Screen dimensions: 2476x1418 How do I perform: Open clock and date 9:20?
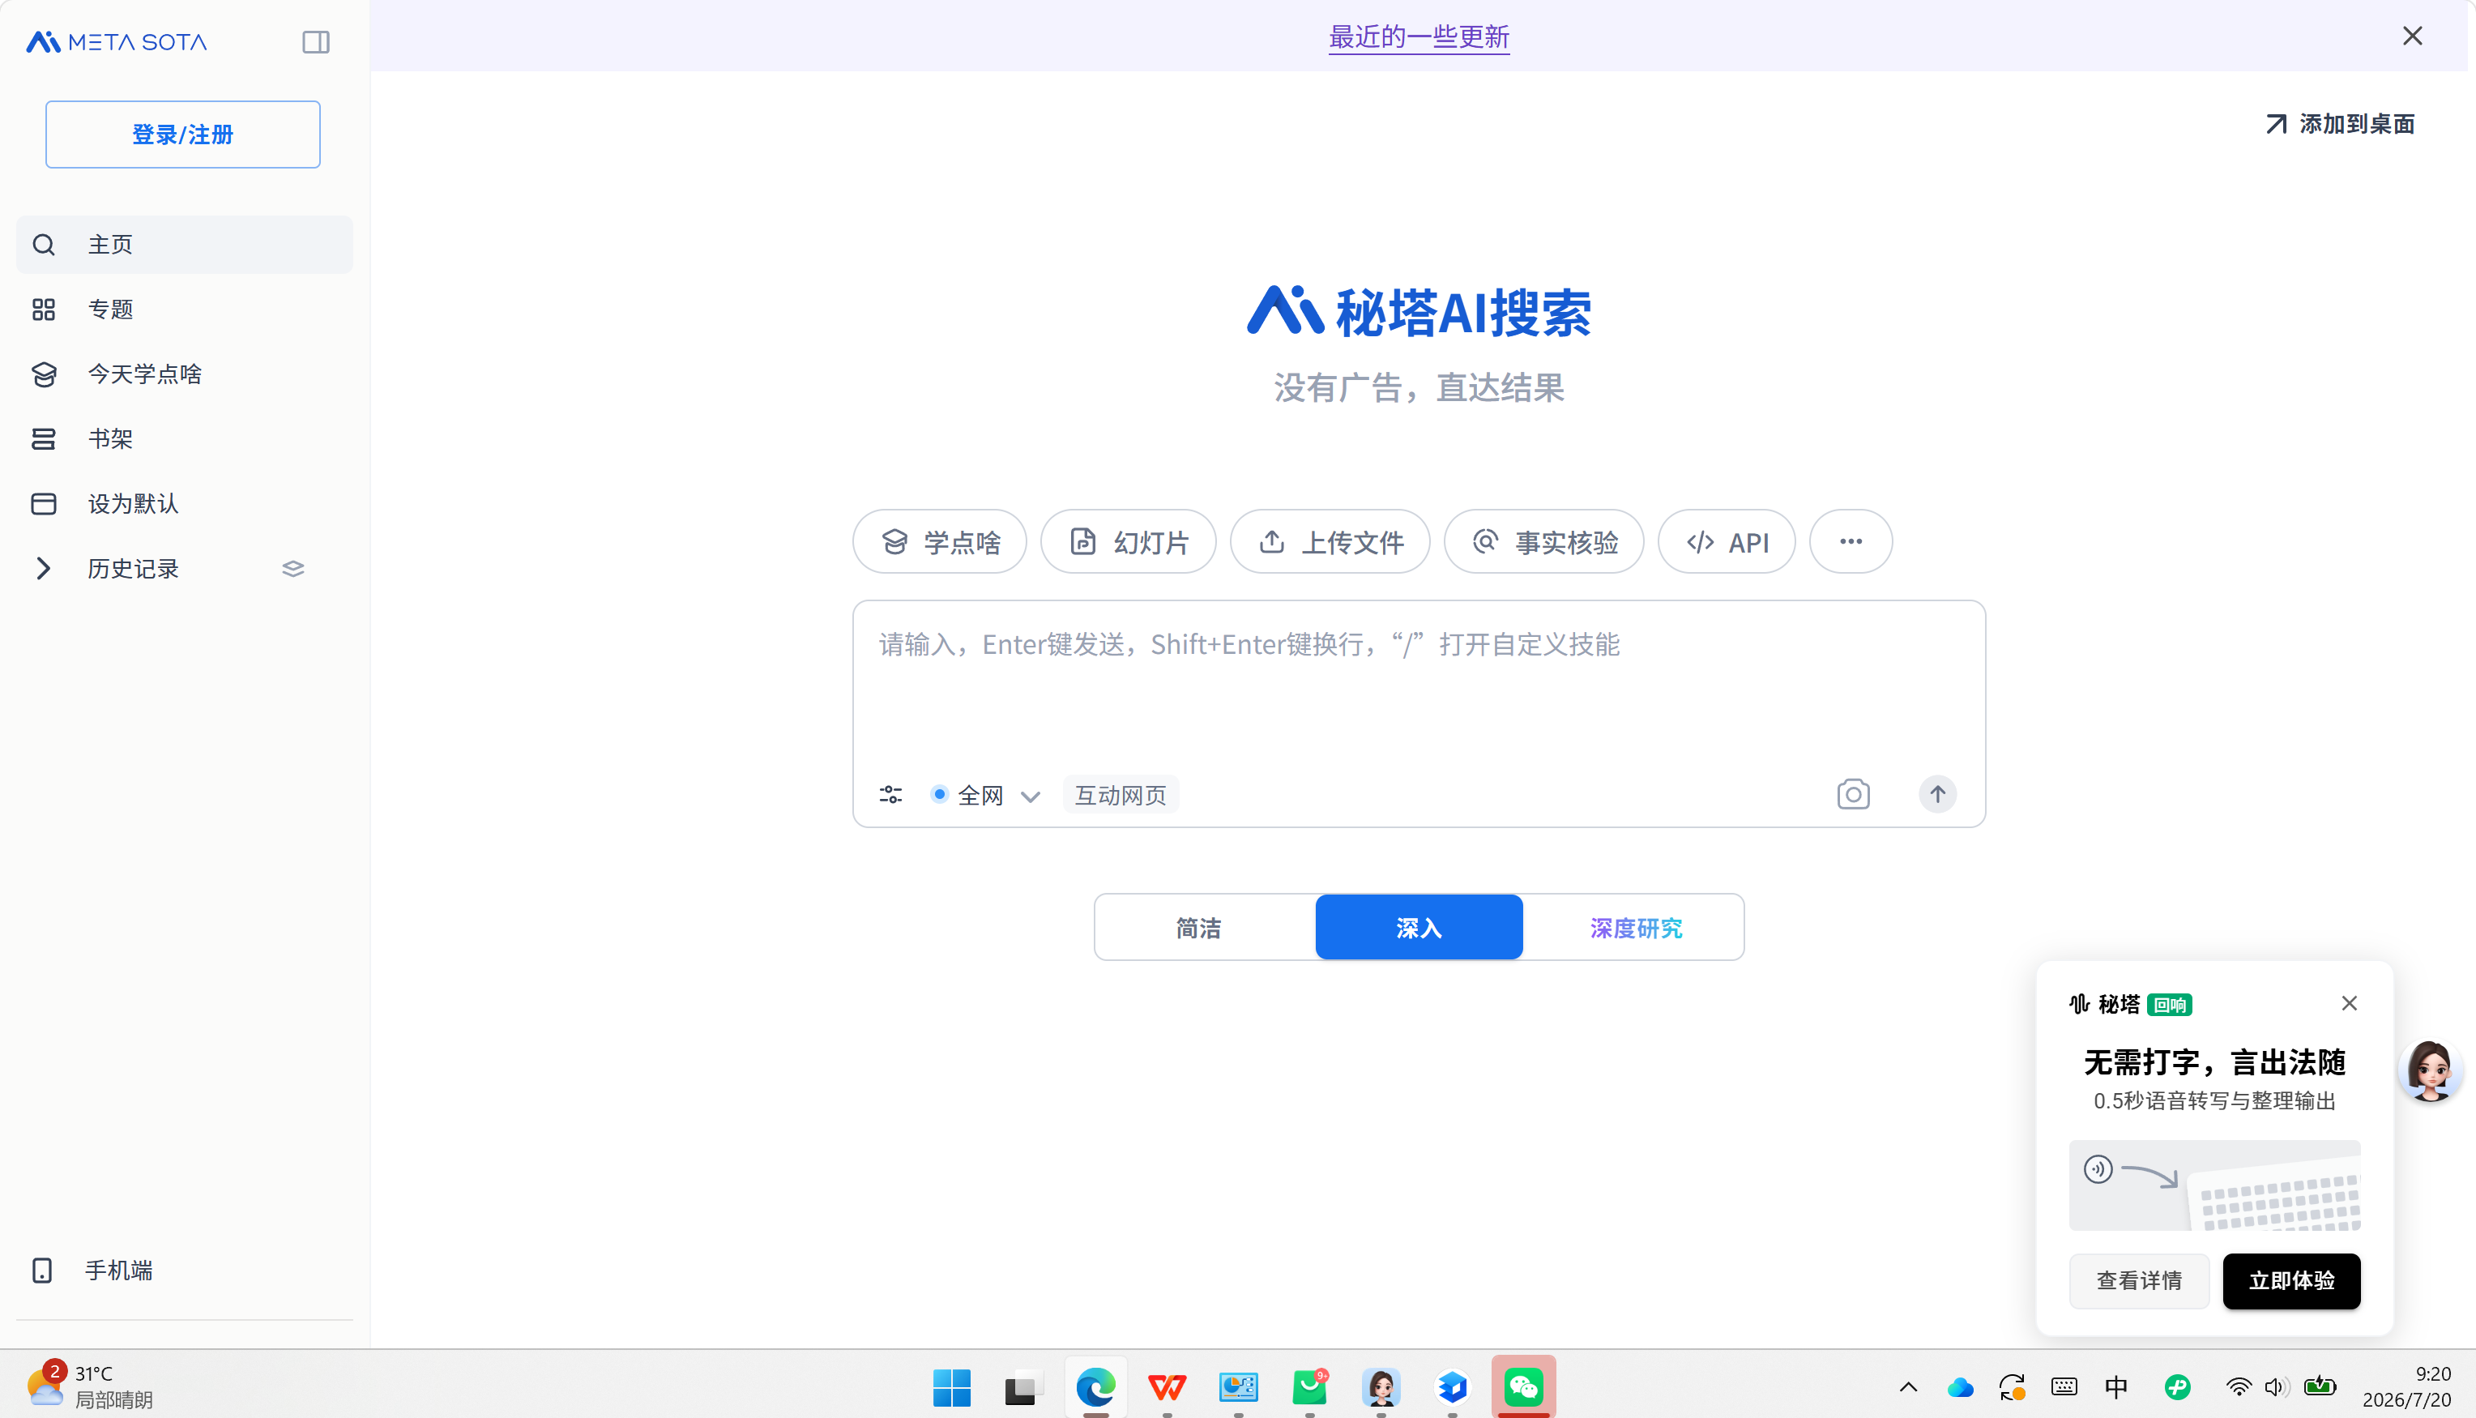2407,1386
